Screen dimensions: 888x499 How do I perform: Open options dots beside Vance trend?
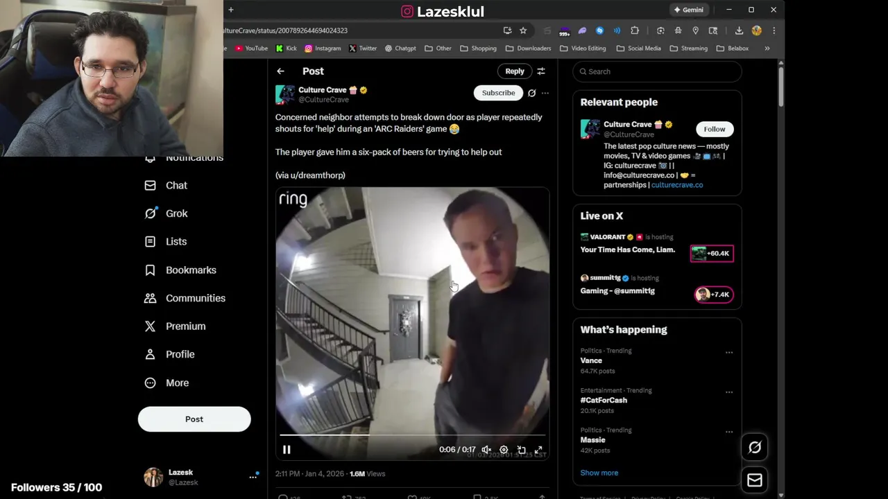(729, 353)
